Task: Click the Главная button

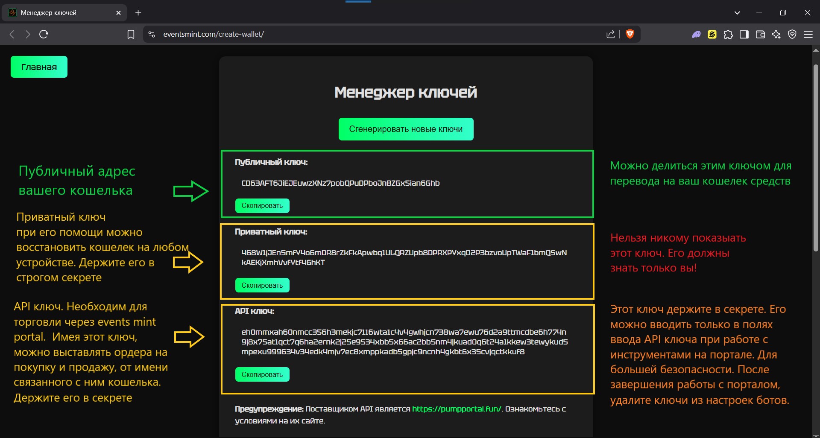Action: pyautogui.click(x=39, y=67)
